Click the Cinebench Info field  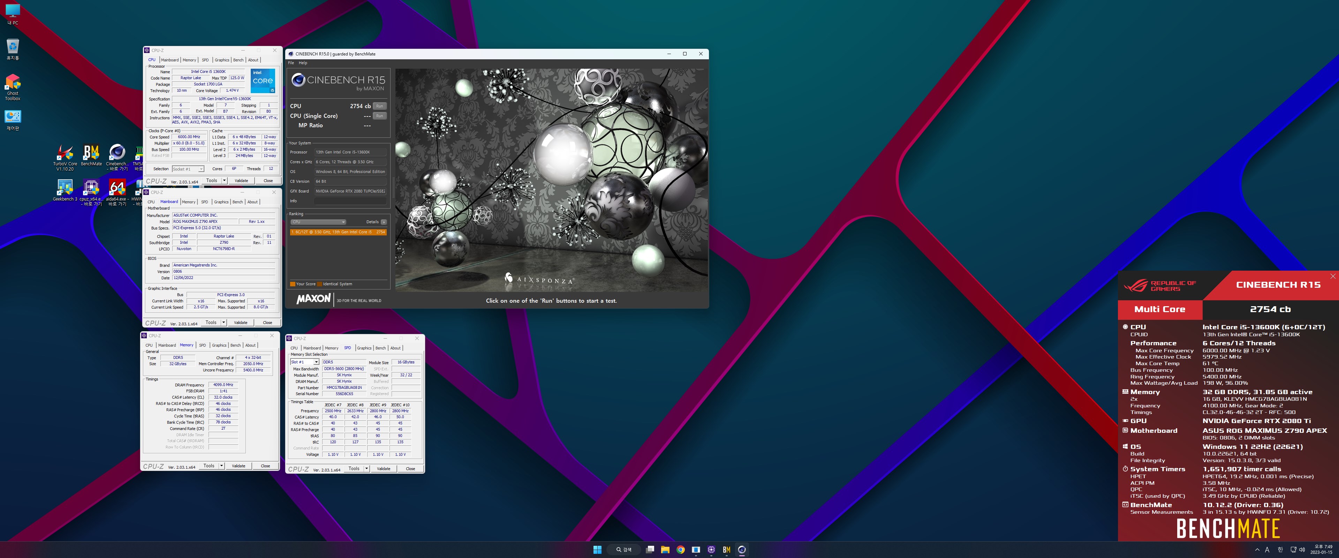(x=350, y=201)
